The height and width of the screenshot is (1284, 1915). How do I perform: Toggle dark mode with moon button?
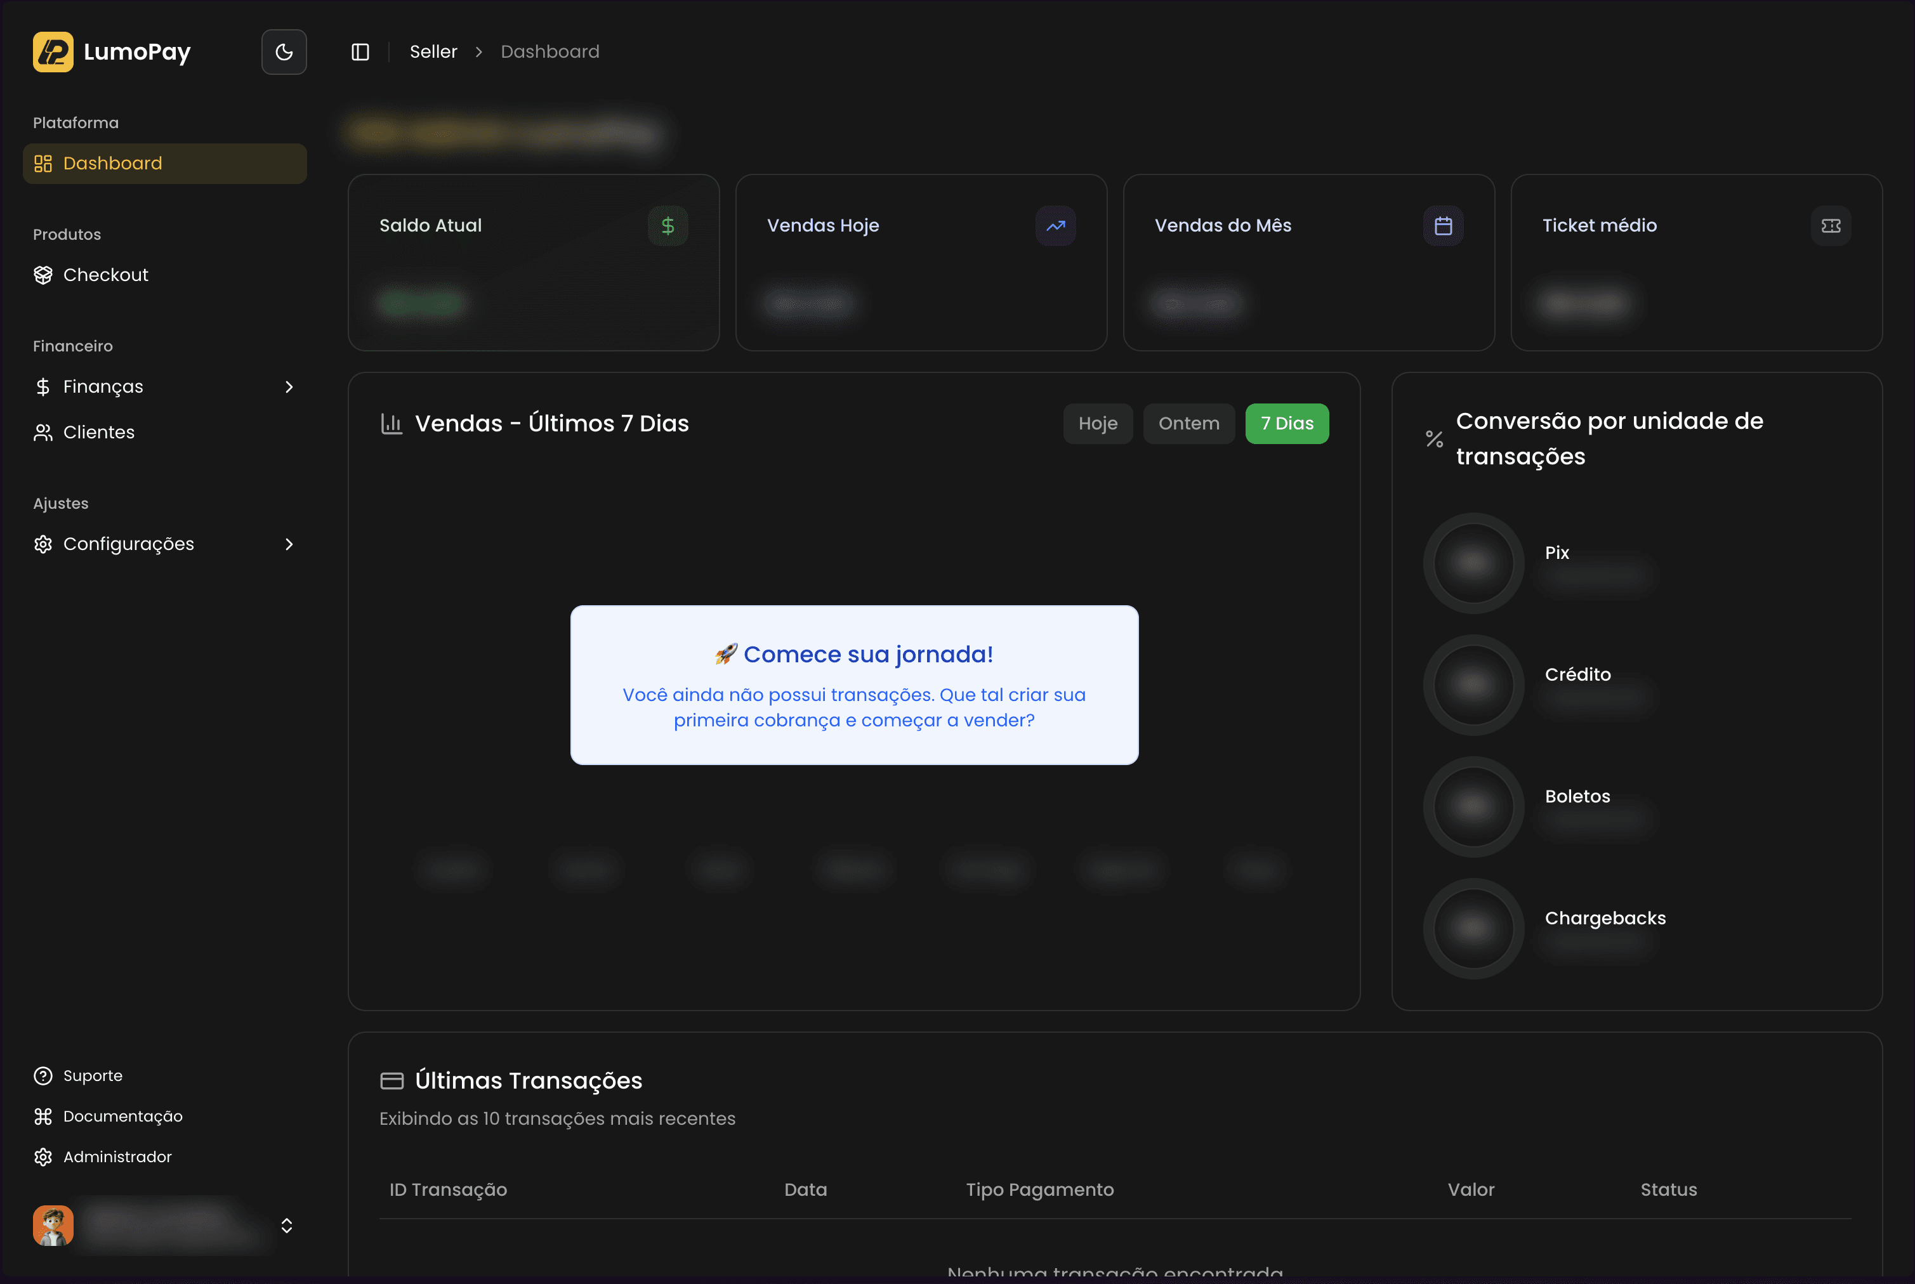pyautogui.click(x=284, y=51)
